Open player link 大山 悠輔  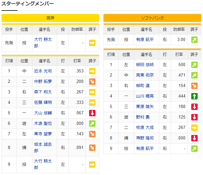point(43,113)
